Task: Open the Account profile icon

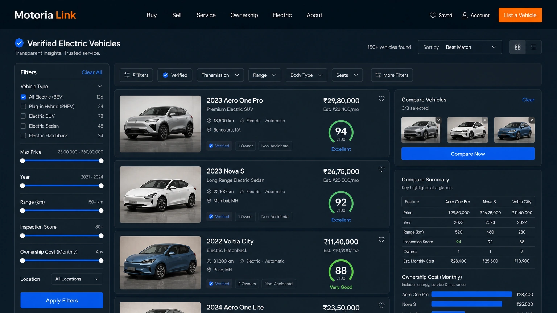Action: 465,15
